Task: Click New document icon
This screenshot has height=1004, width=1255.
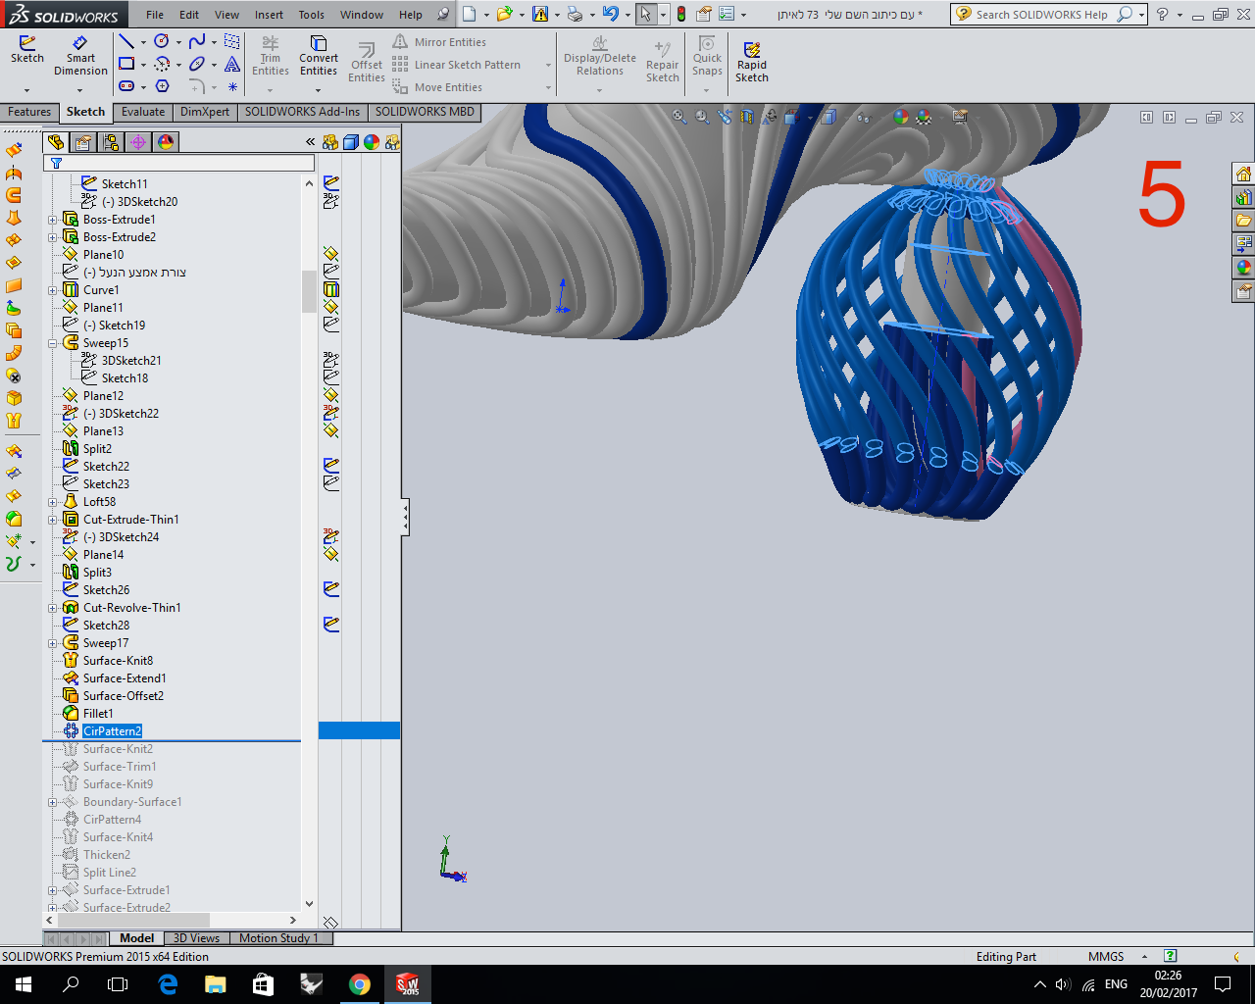Action: [x=470, y=15]
